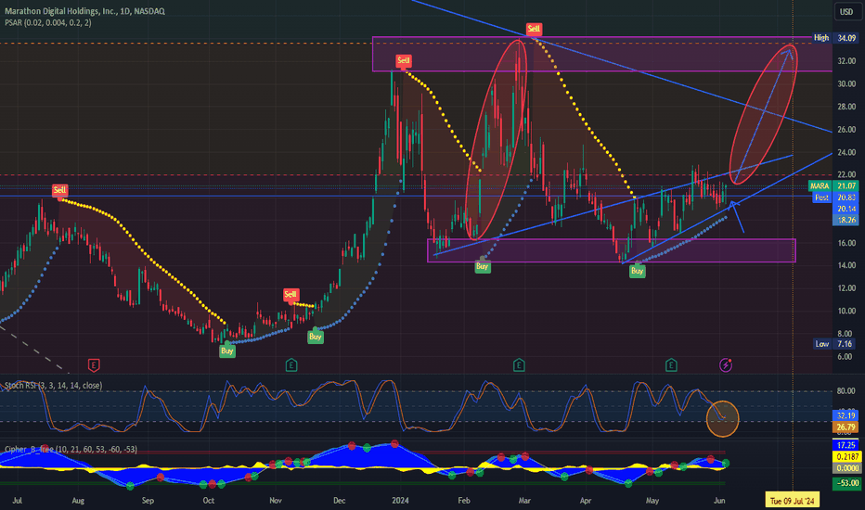Click the 2024 label on the time axis
This screenshot has height=510, width=865.
click(400, 501)
